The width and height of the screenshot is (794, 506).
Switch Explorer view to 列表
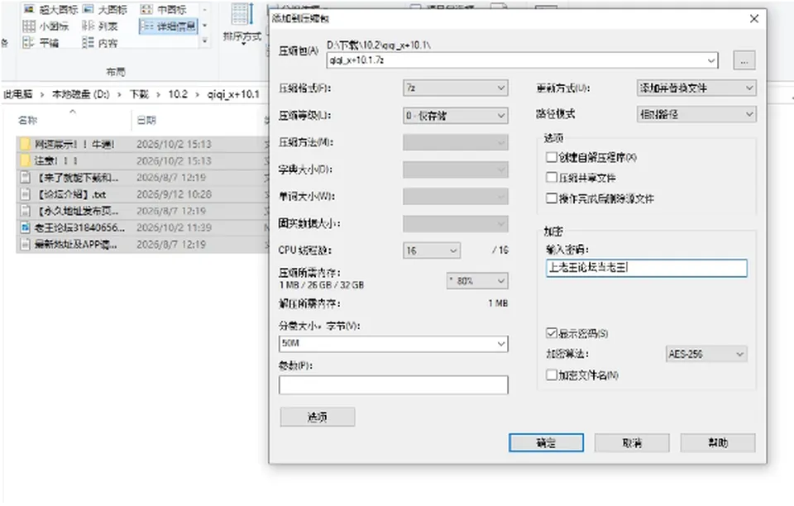100,26
